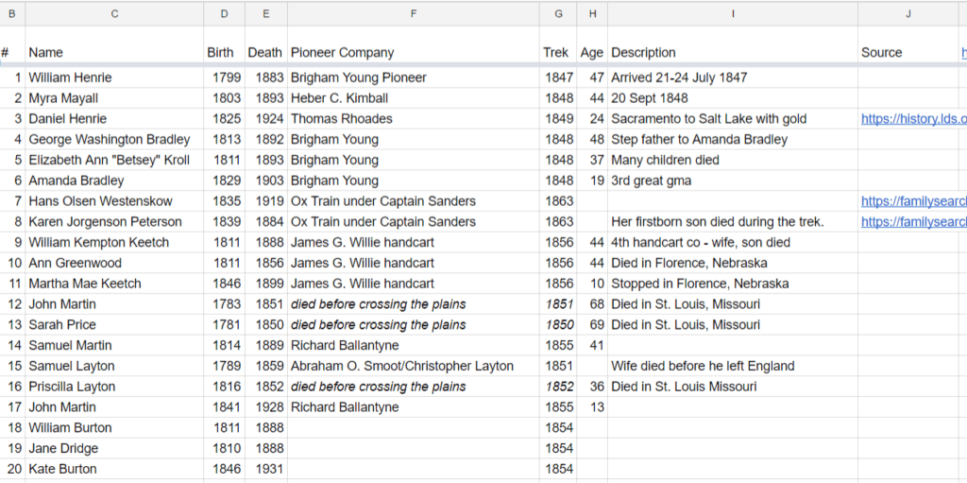
Task: Click 'Step father to Amanda Bradley' cell
Action: click(733, 139)
